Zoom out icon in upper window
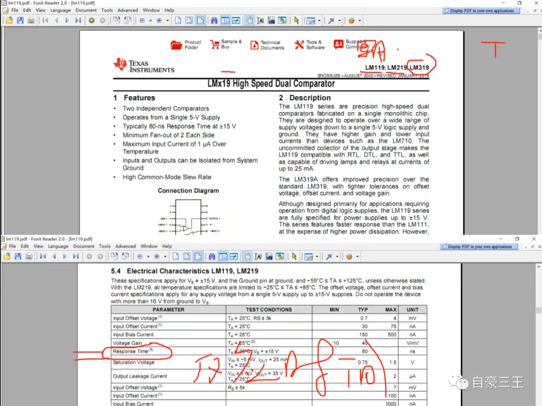 point(142,21)
